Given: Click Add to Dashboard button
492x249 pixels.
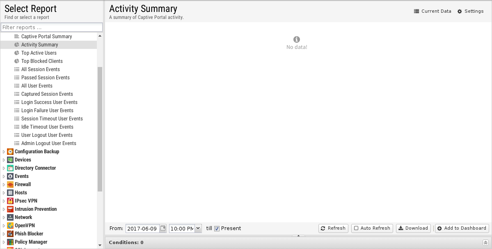Looking at the screenshot, I should 462,228.
